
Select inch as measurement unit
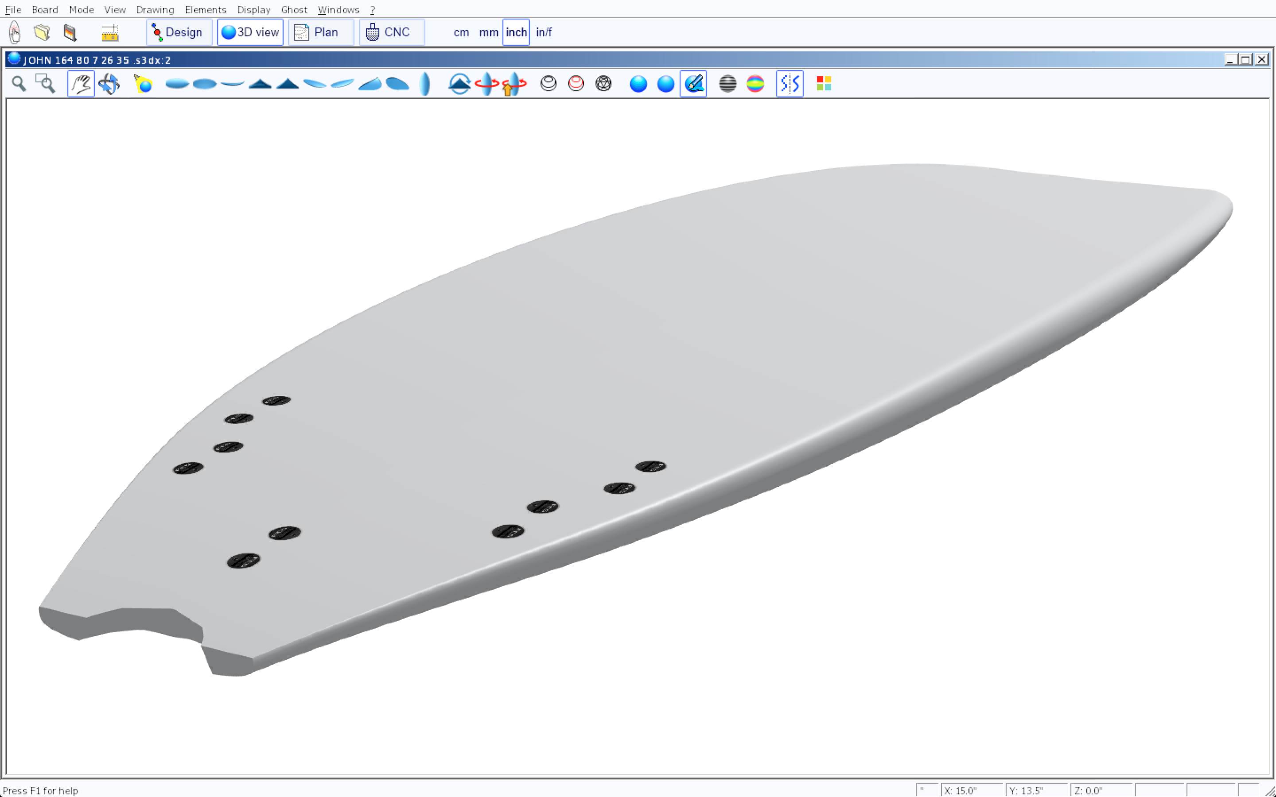tap(516, 32)
